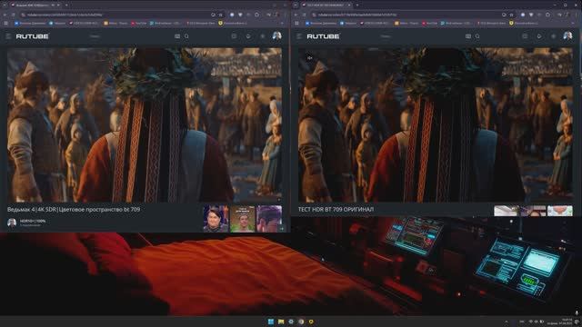Open the YouTube bookmark in left bookmarks bar
Image resolution: width=582 pixels, height=327 pixels.
[139, 23]
